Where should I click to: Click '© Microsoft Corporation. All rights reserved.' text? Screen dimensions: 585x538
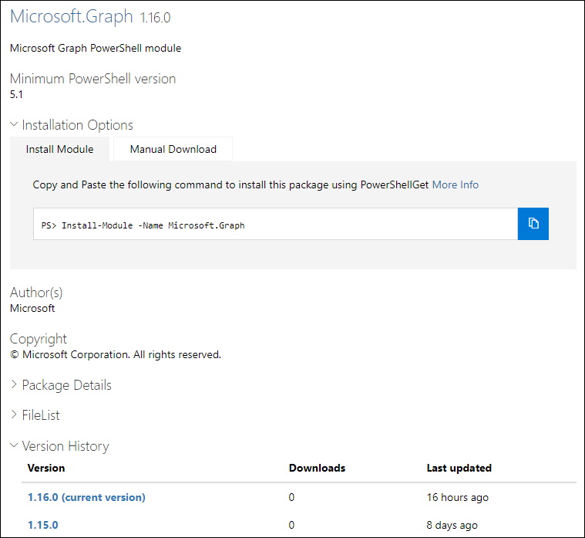pos(116,354)
